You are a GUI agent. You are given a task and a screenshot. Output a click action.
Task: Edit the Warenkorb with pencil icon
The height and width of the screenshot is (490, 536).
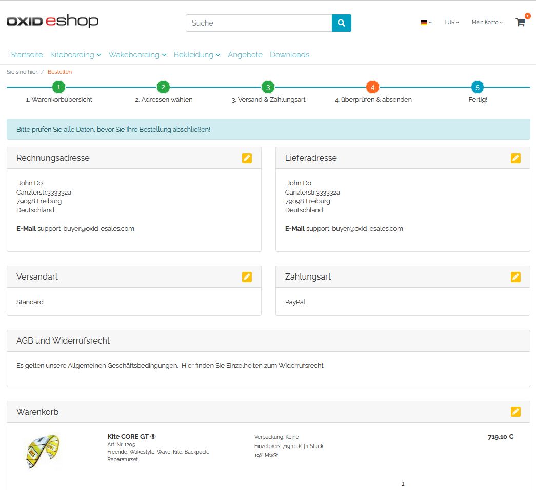pyautogui.click(x=515, y=412)
